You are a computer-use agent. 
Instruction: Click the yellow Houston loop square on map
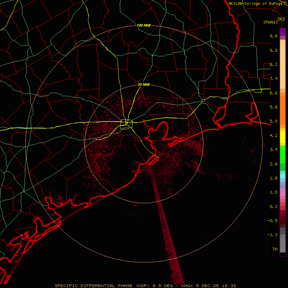(126, 124)
